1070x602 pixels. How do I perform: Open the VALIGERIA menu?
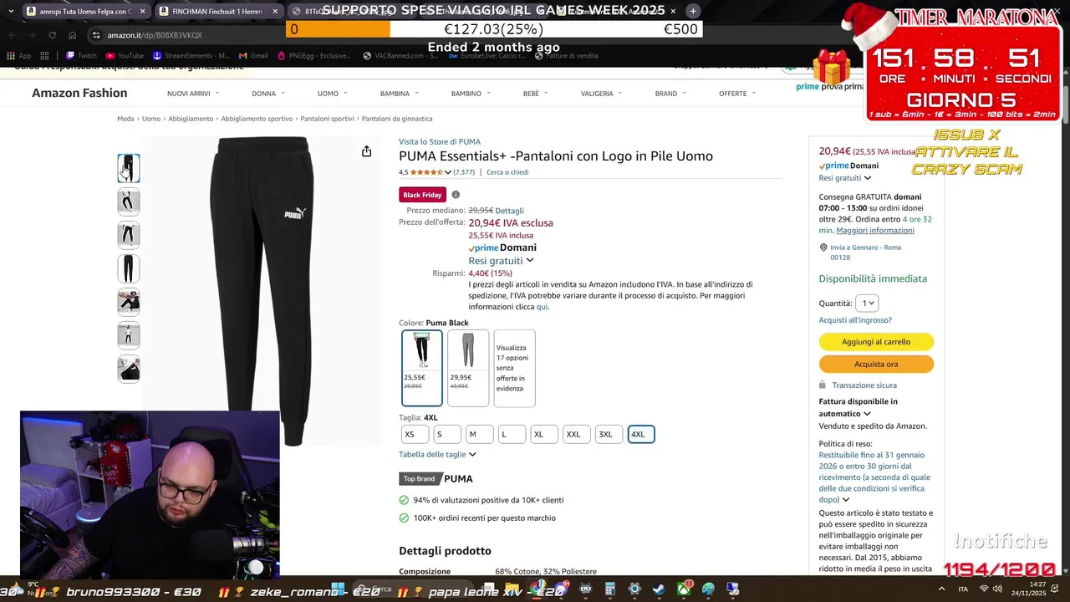(602, 94)
